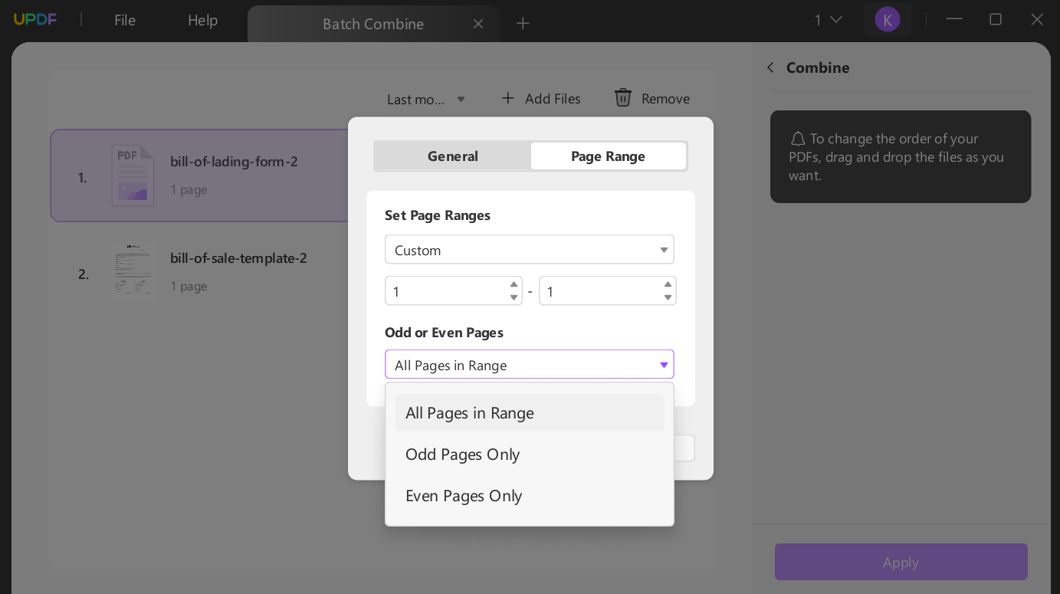Screen dimensions: 1060x594
Task: Decrease the end page number stepper
Action: 668,297
